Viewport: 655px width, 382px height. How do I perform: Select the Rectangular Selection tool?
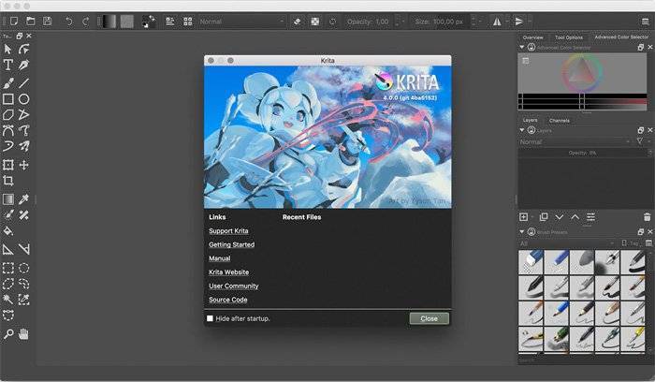[x=7, y=268]
